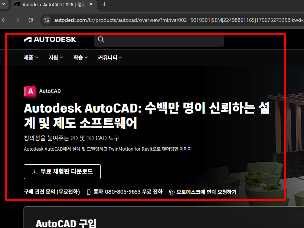Reload the page with the refresh icon

(x=31, y=20)
